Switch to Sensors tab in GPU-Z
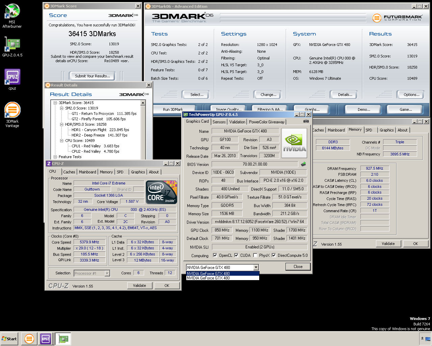 pyautogui.click(x=219, y=122)
